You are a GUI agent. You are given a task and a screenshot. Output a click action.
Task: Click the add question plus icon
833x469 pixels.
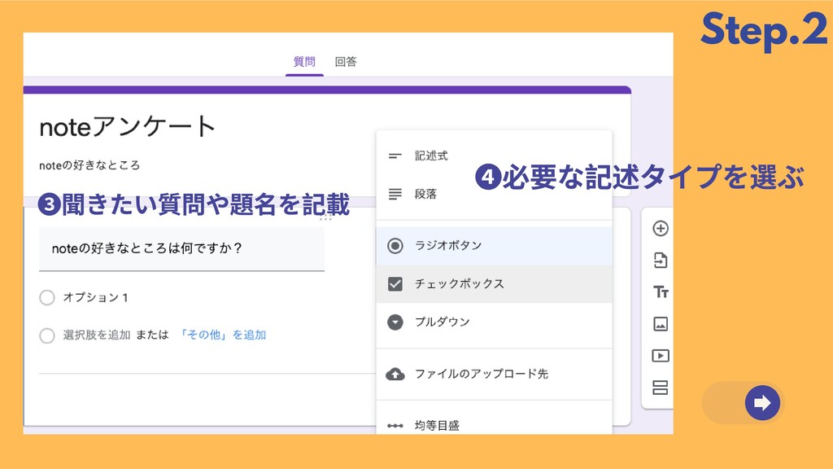click(x=661, y=229)
